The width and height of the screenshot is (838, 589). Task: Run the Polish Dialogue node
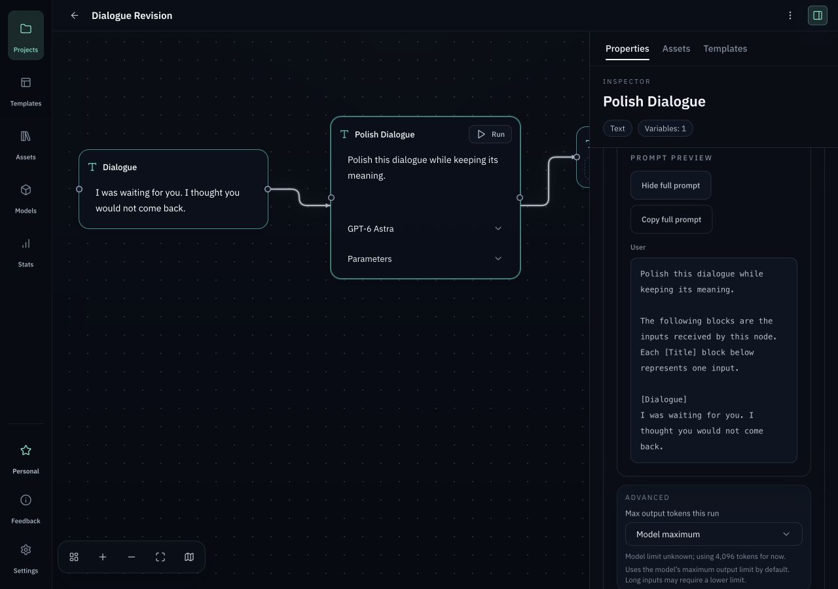(490, 134)
